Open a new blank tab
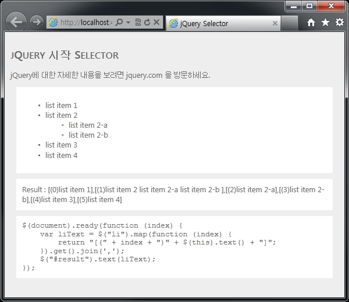 click(x=289, y=23)
